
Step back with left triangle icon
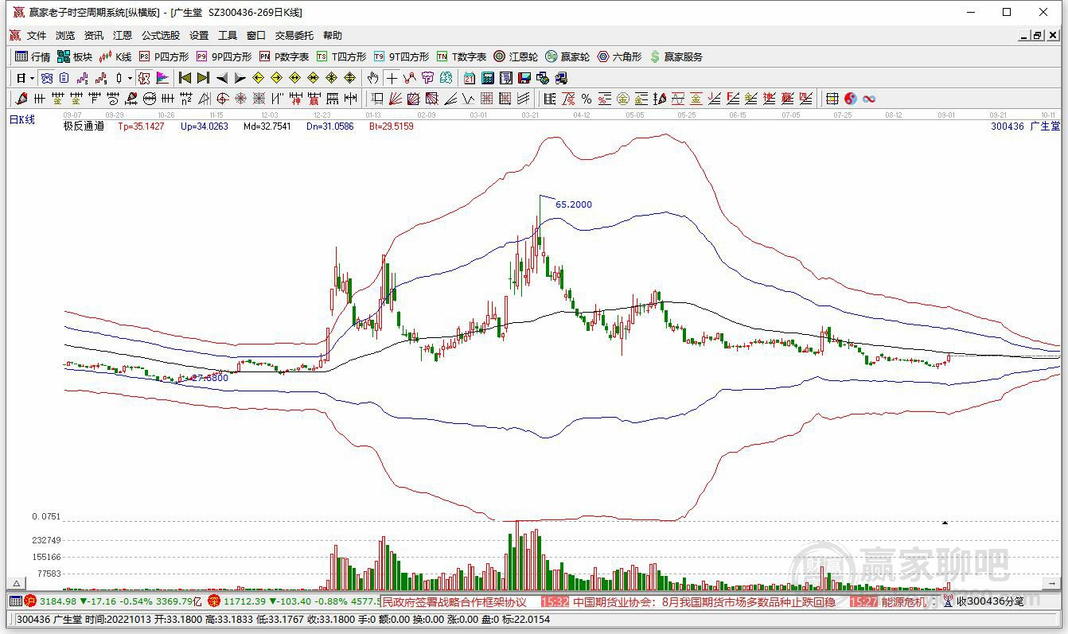(x=222, y=78)
